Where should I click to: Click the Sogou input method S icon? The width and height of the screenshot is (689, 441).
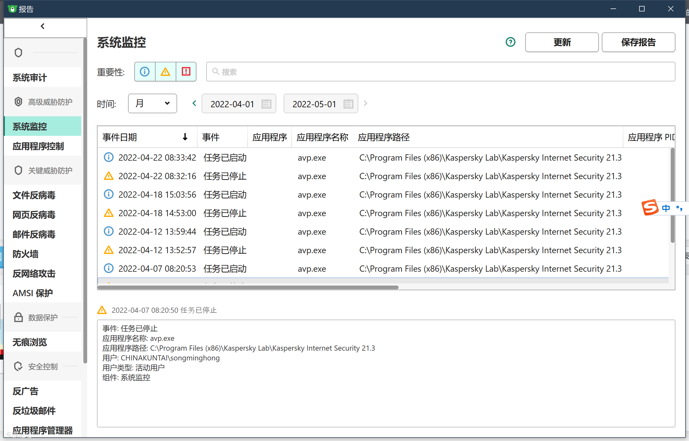click(x=650, y=207)
